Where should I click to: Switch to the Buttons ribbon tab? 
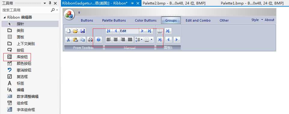tap(87, 20)
